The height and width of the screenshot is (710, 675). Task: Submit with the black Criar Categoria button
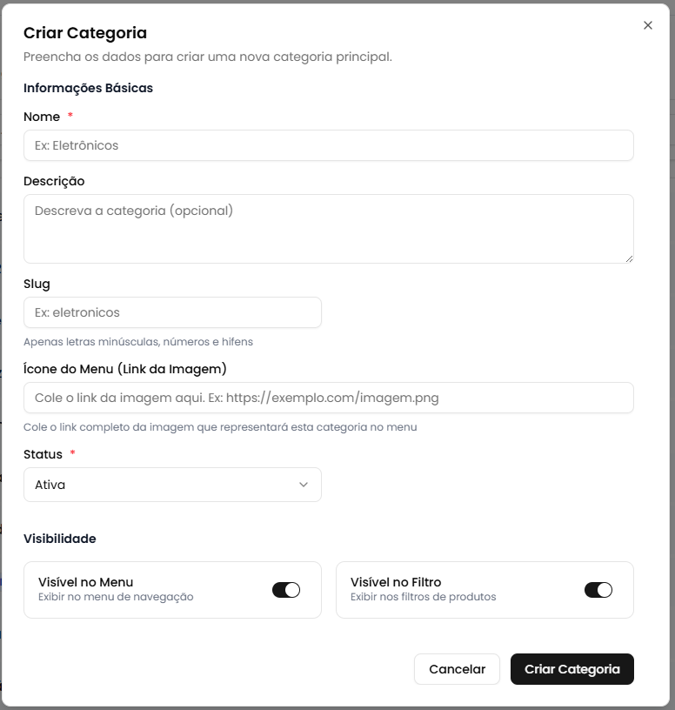571,669
